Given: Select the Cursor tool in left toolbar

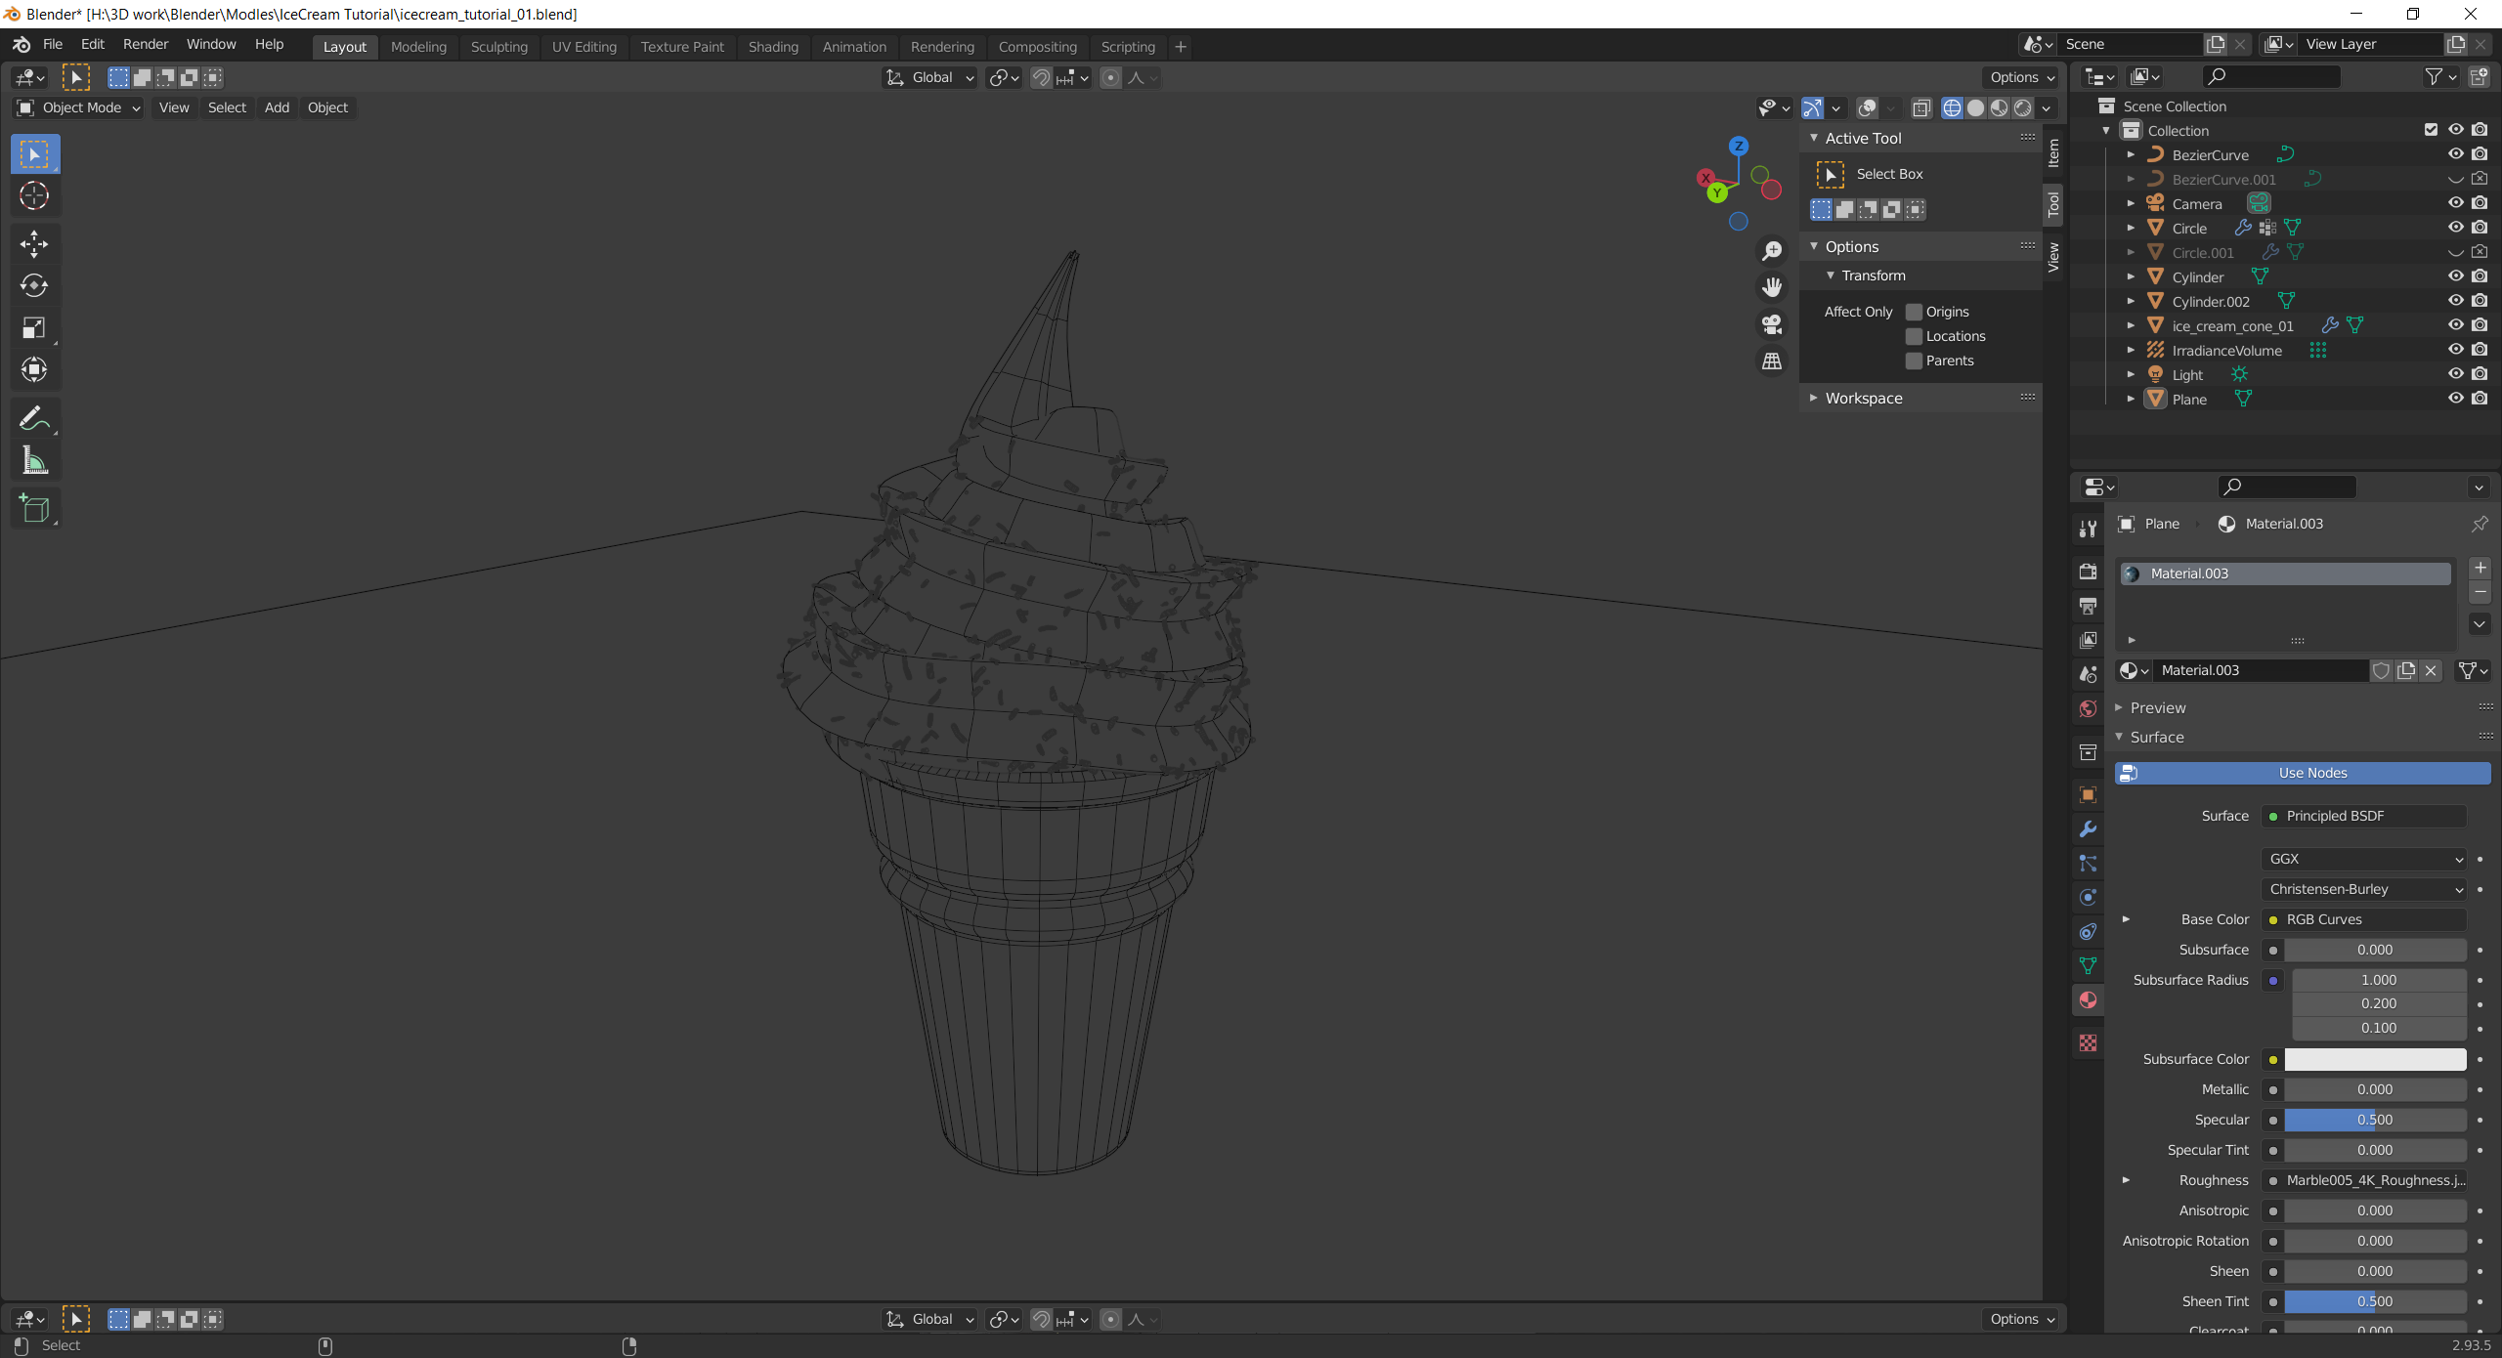Looking at the screenshot, I should (34, 196).
